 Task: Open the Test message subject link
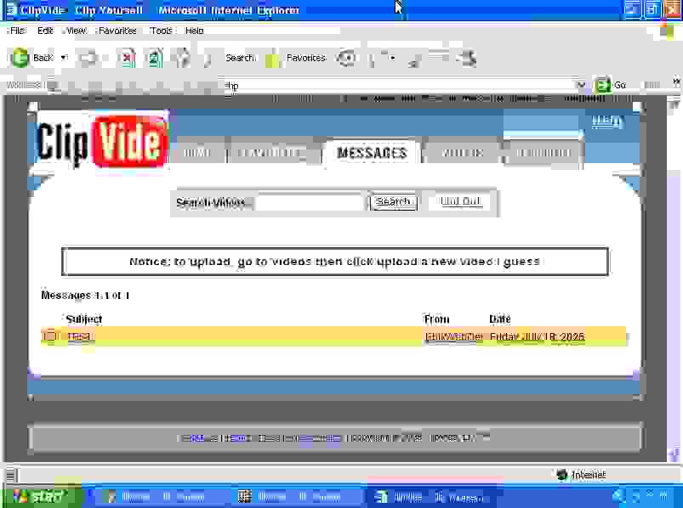click(x=80, y=337)
